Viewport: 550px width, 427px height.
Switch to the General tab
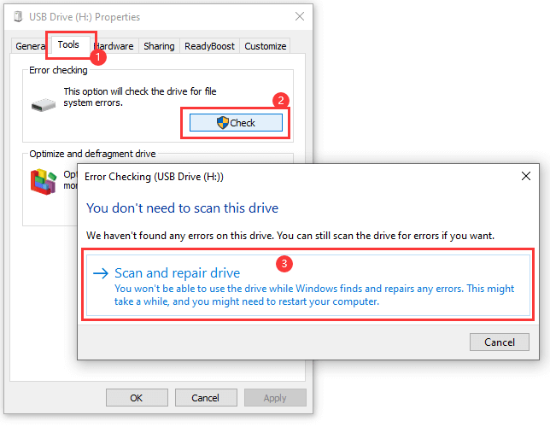click(x=31, y=46)
